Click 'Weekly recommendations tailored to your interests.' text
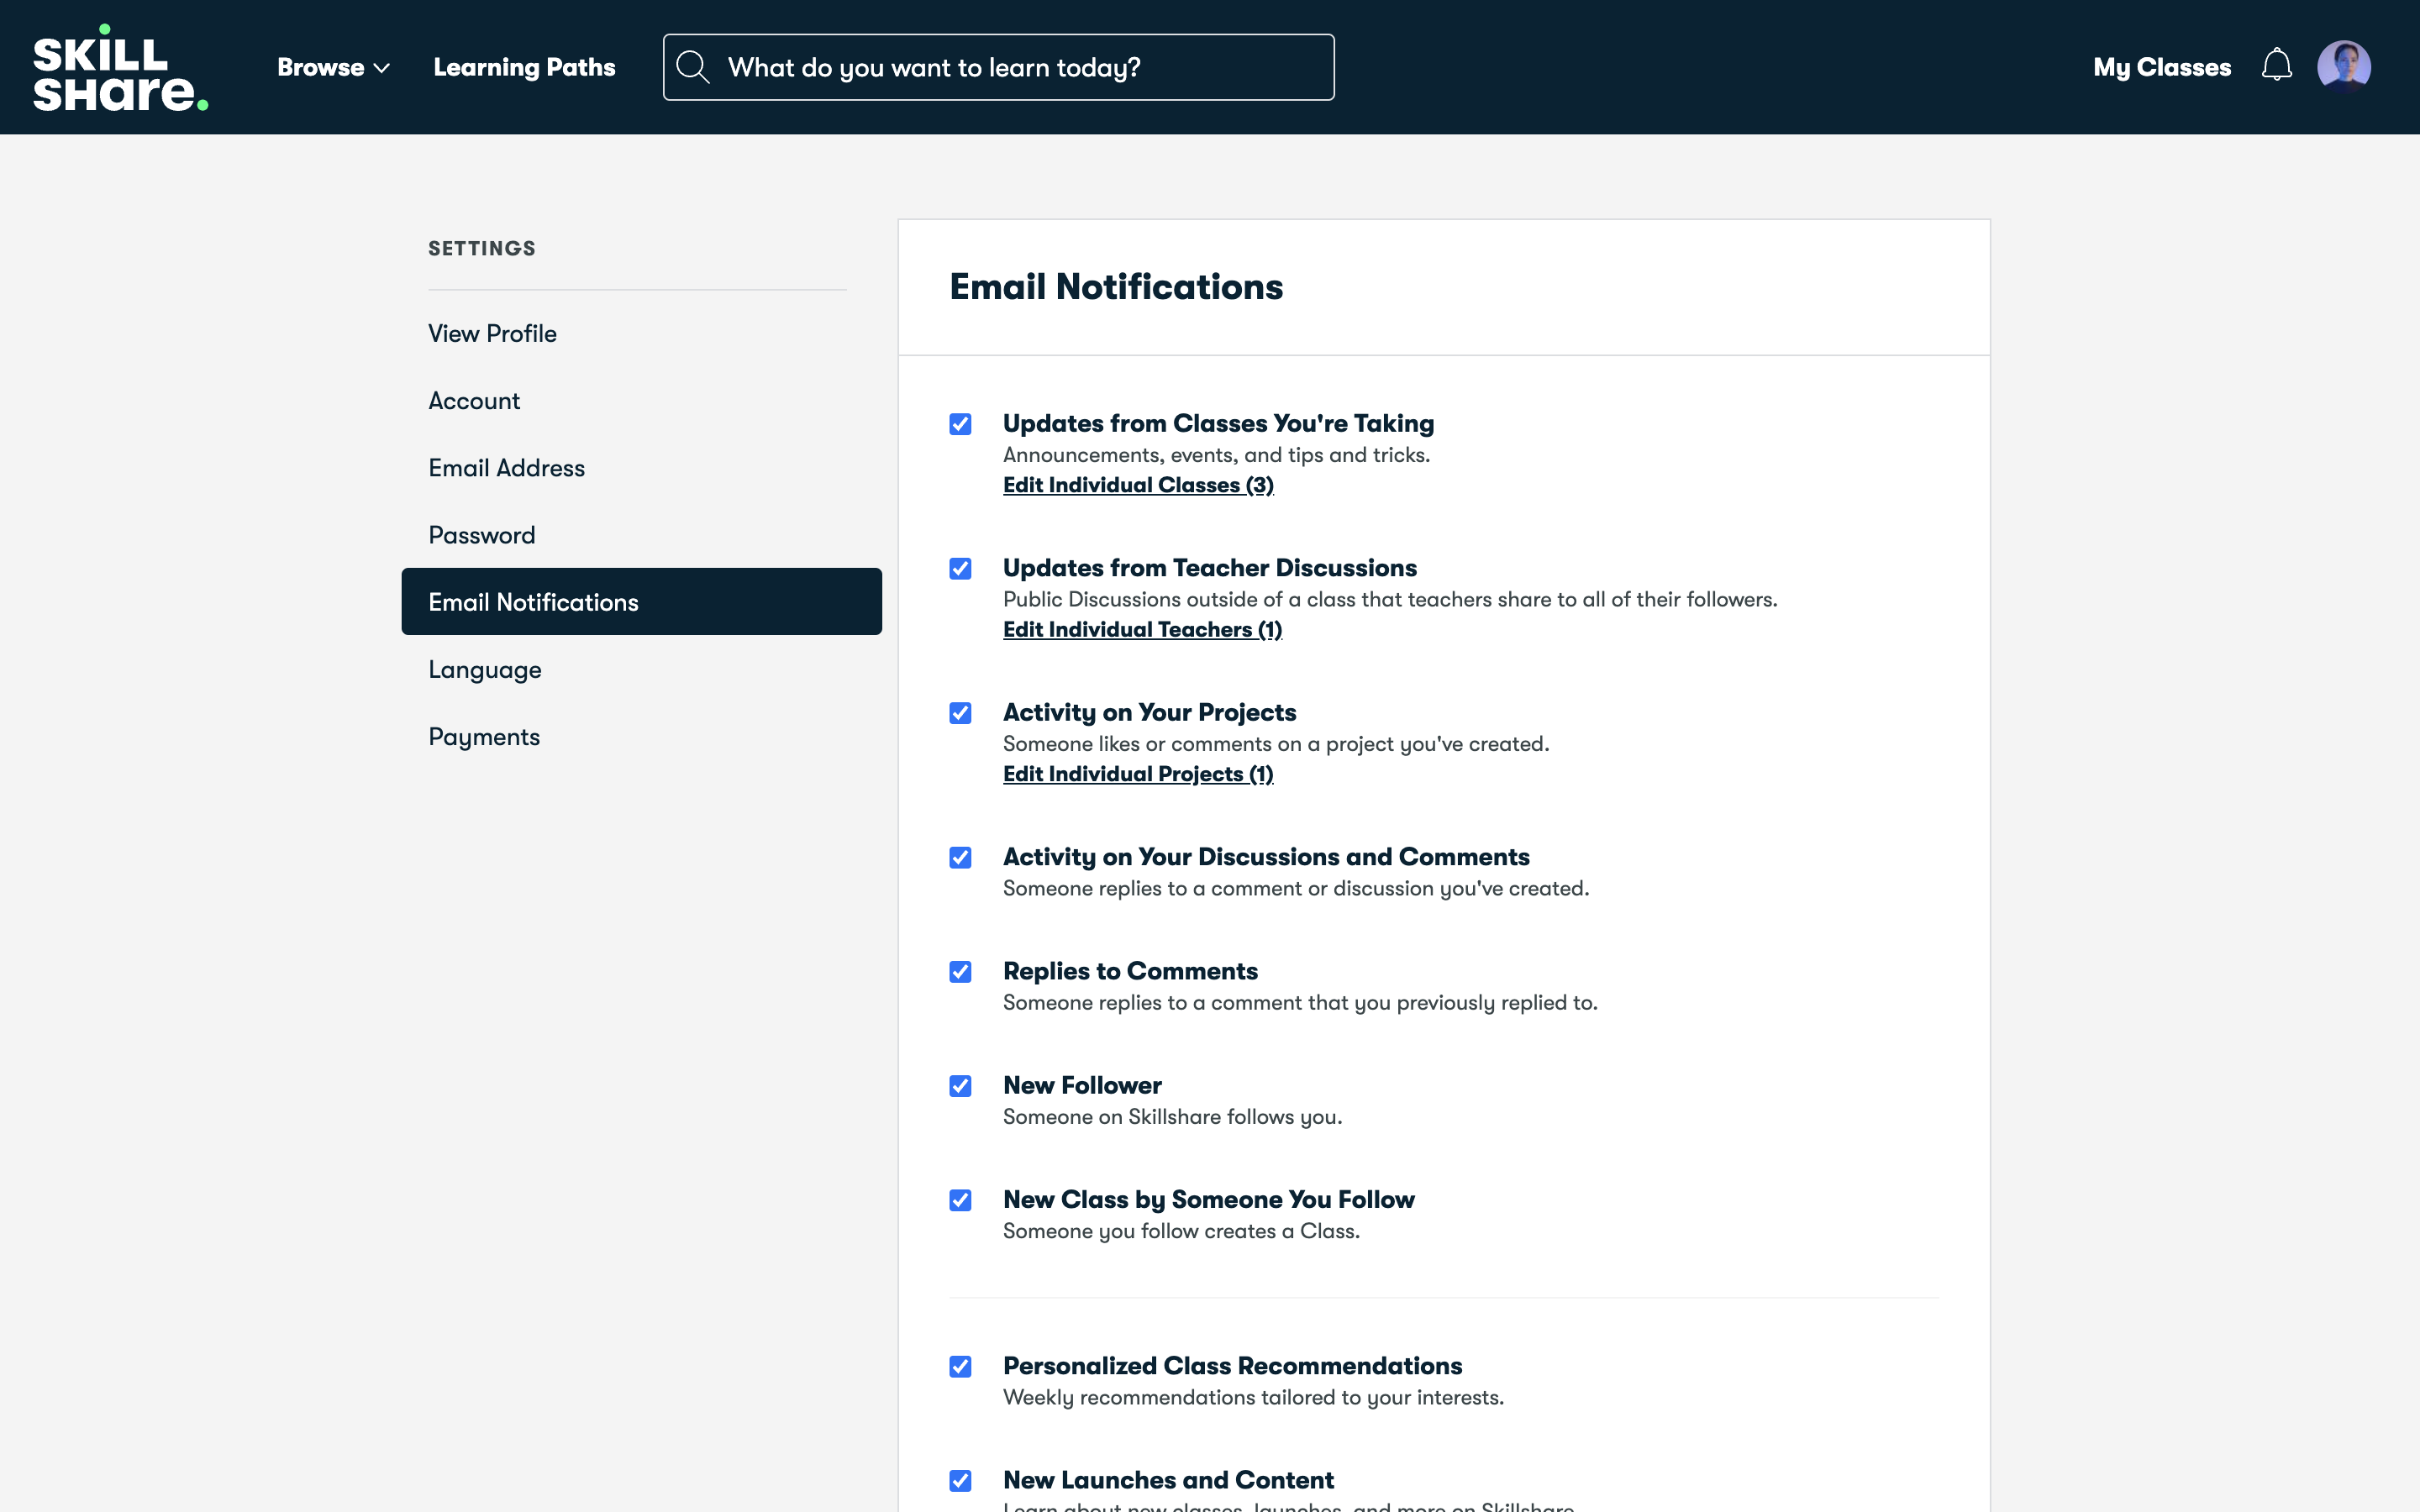 coord(1253,1397)
